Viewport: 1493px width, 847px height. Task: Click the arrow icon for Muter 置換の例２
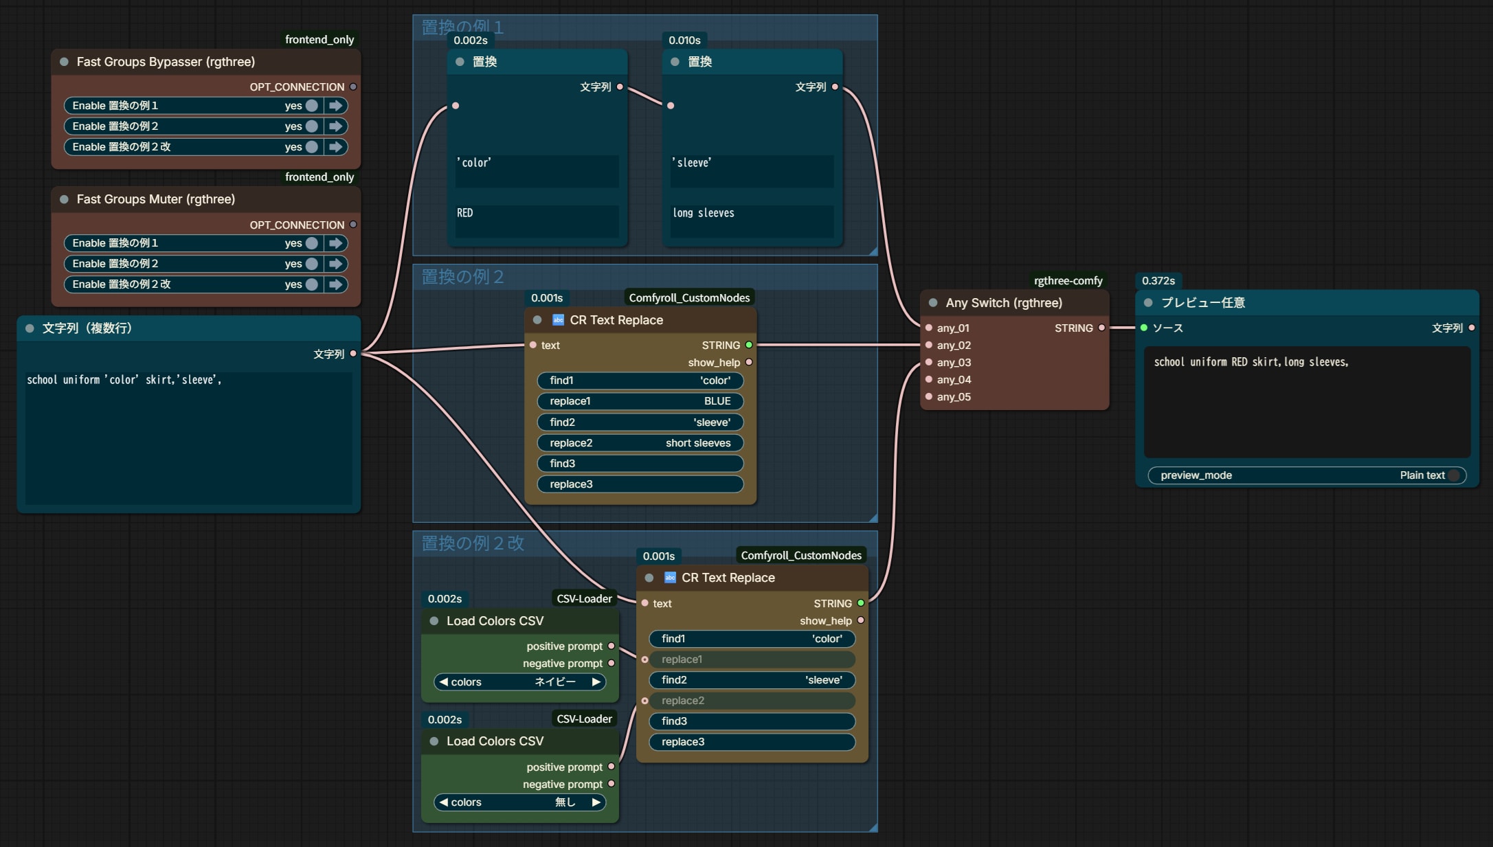click(336, 264)
